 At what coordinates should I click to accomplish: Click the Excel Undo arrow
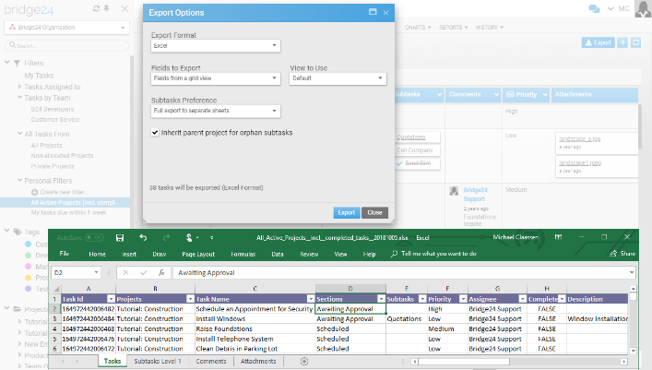click(143, 238)
